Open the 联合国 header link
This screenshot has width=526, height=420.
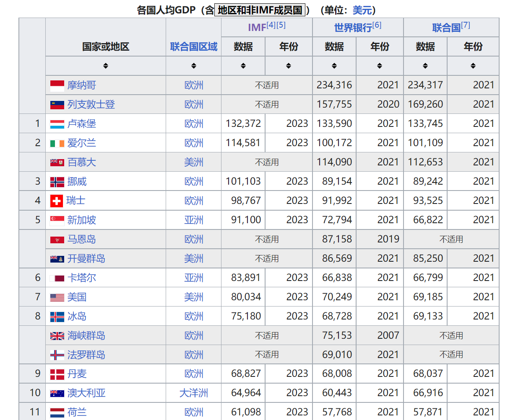pos(446,28)
